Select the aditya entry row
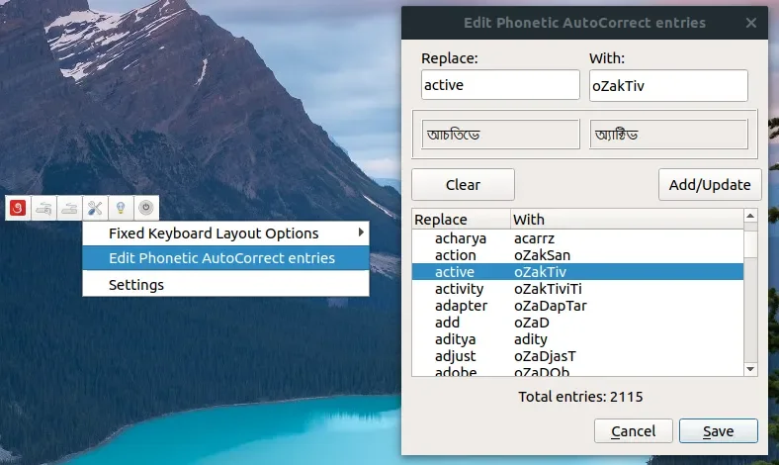Image resolution: width=779 pixels, height=465 pixels. coord(577,339)
